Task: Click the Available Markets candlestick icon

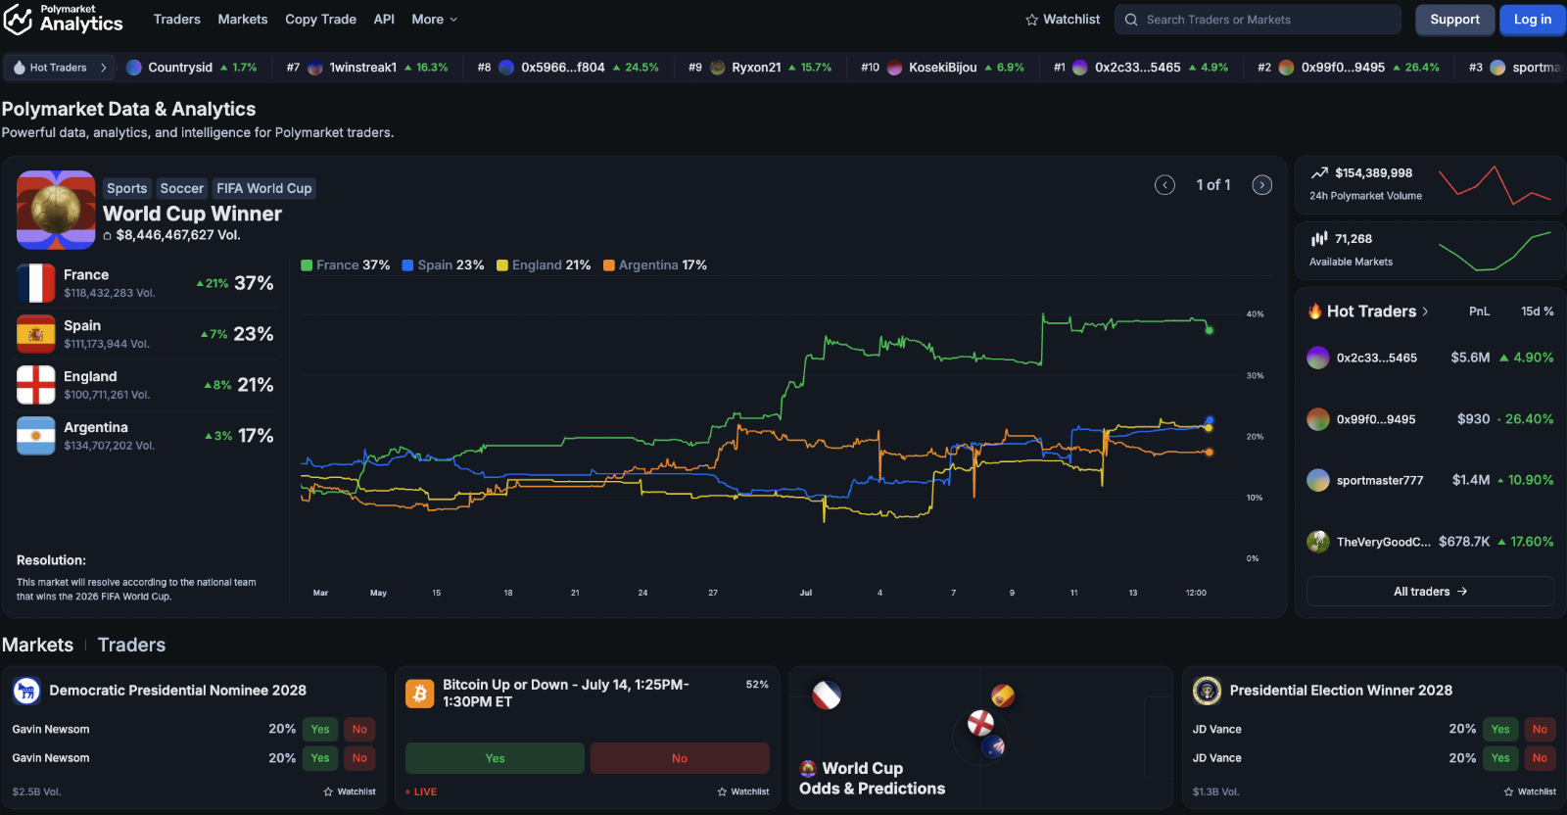Action: 1319,239
